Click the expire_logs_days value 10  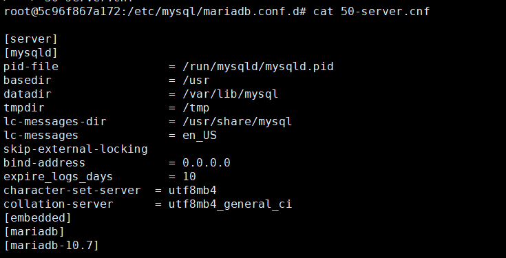[x=189, y=177]
